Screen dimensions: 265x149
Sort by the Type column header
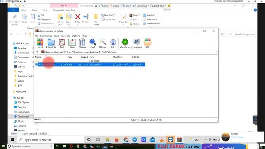92,57
